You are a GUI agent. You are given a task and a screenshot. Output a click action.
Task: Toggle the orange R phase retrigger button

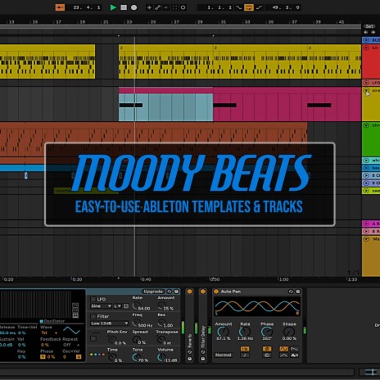point(43,357)
